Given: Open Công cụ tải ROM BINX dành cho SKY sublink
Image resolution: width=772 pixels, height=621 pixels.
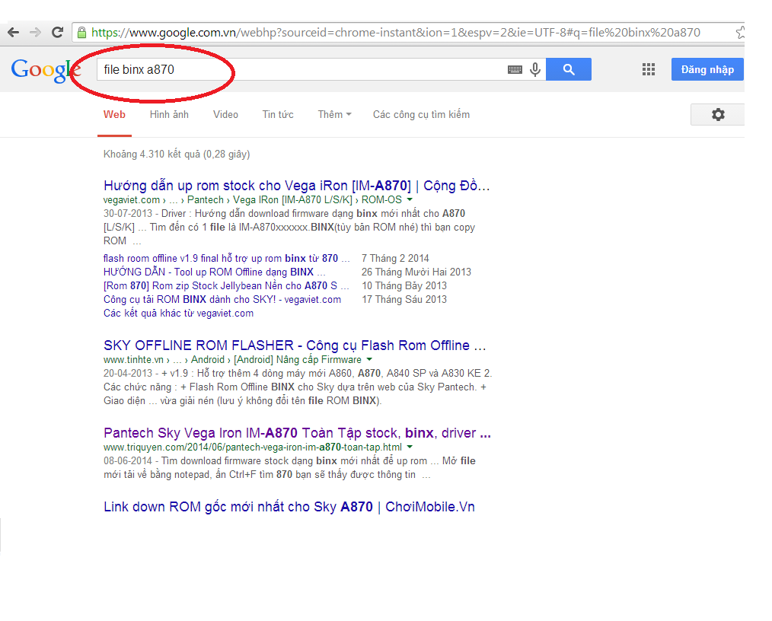Looking at the screenshot, I should click(x=222, y=300).
